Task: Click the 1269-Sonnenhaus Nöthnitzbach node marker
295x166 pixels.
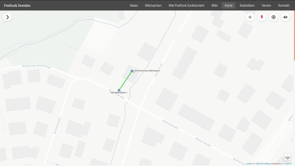Action: (x=132, y=71)
